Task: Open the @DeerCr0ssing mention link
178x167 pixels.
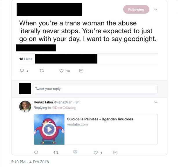Action: click(x=64, y=108)
